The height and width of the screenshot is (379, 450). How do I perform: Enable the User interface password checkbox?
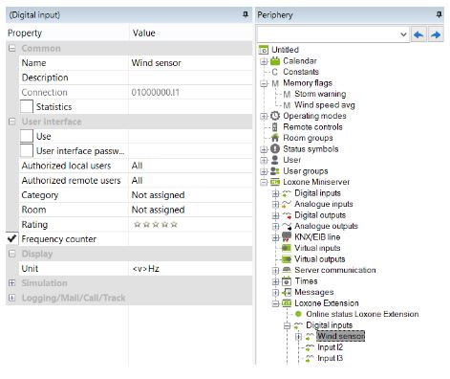27,150
